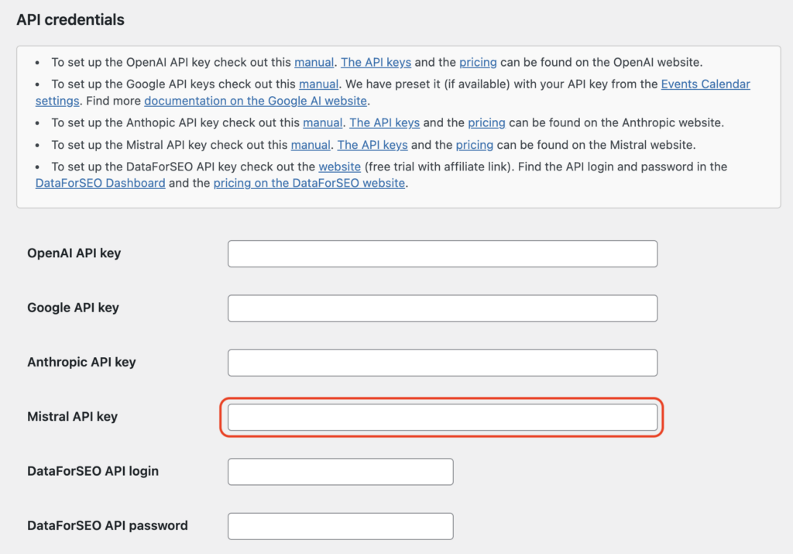The width and height of the screenshot is (793, 554).
Task: Open the Events Calendar settings link
Action: pos(705,84)
